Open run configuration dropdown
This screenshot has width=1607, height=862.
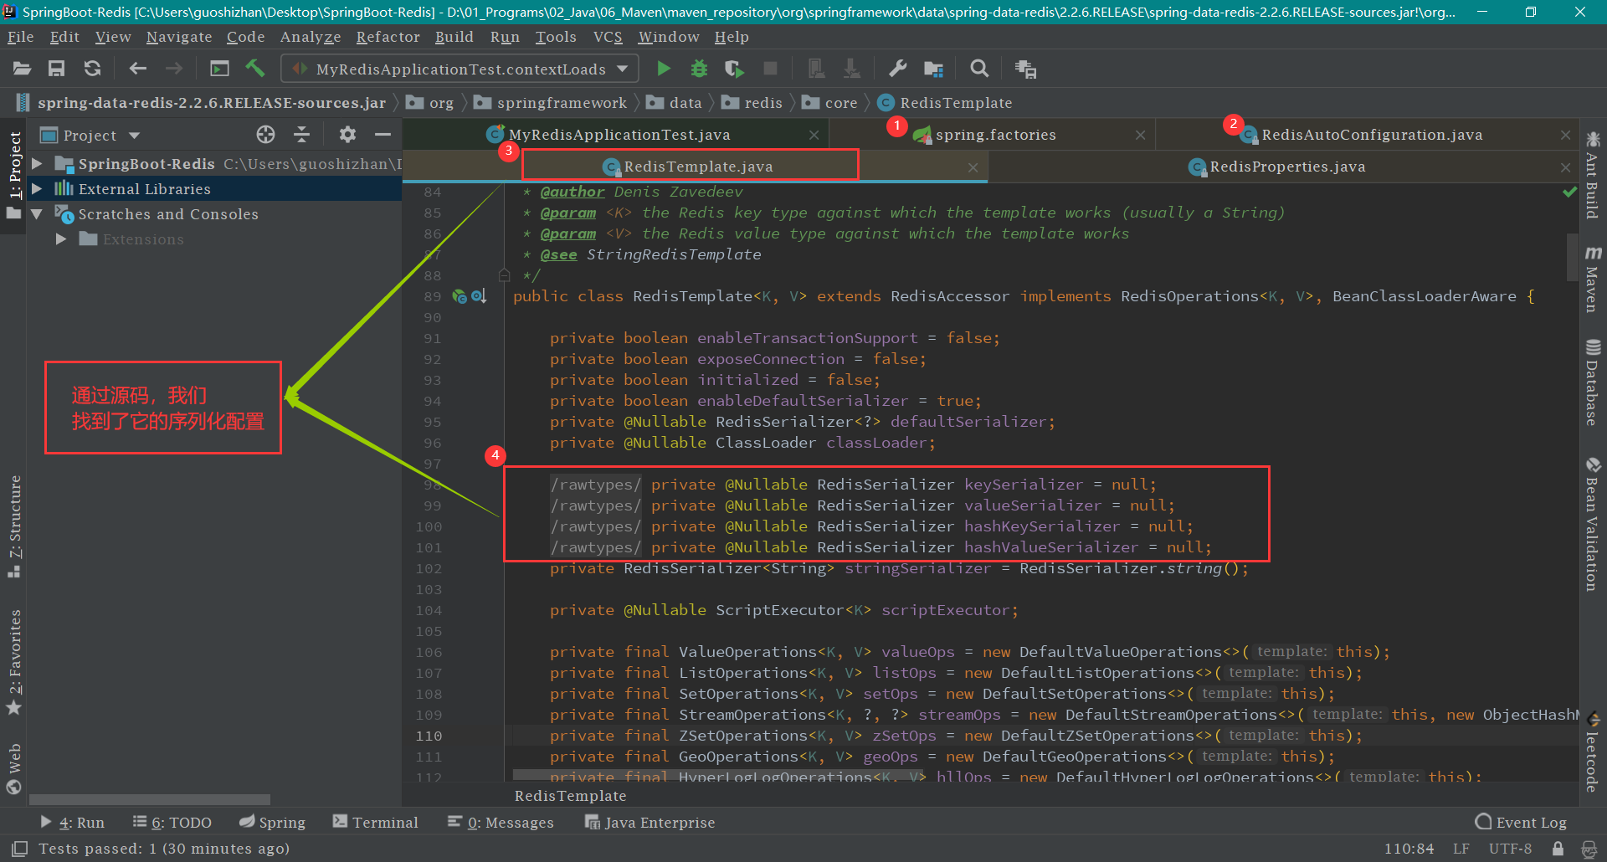tap(623, 69)
